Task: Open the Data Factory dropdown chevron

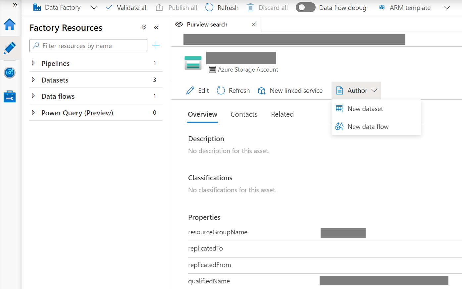Action: coord(94,8)
